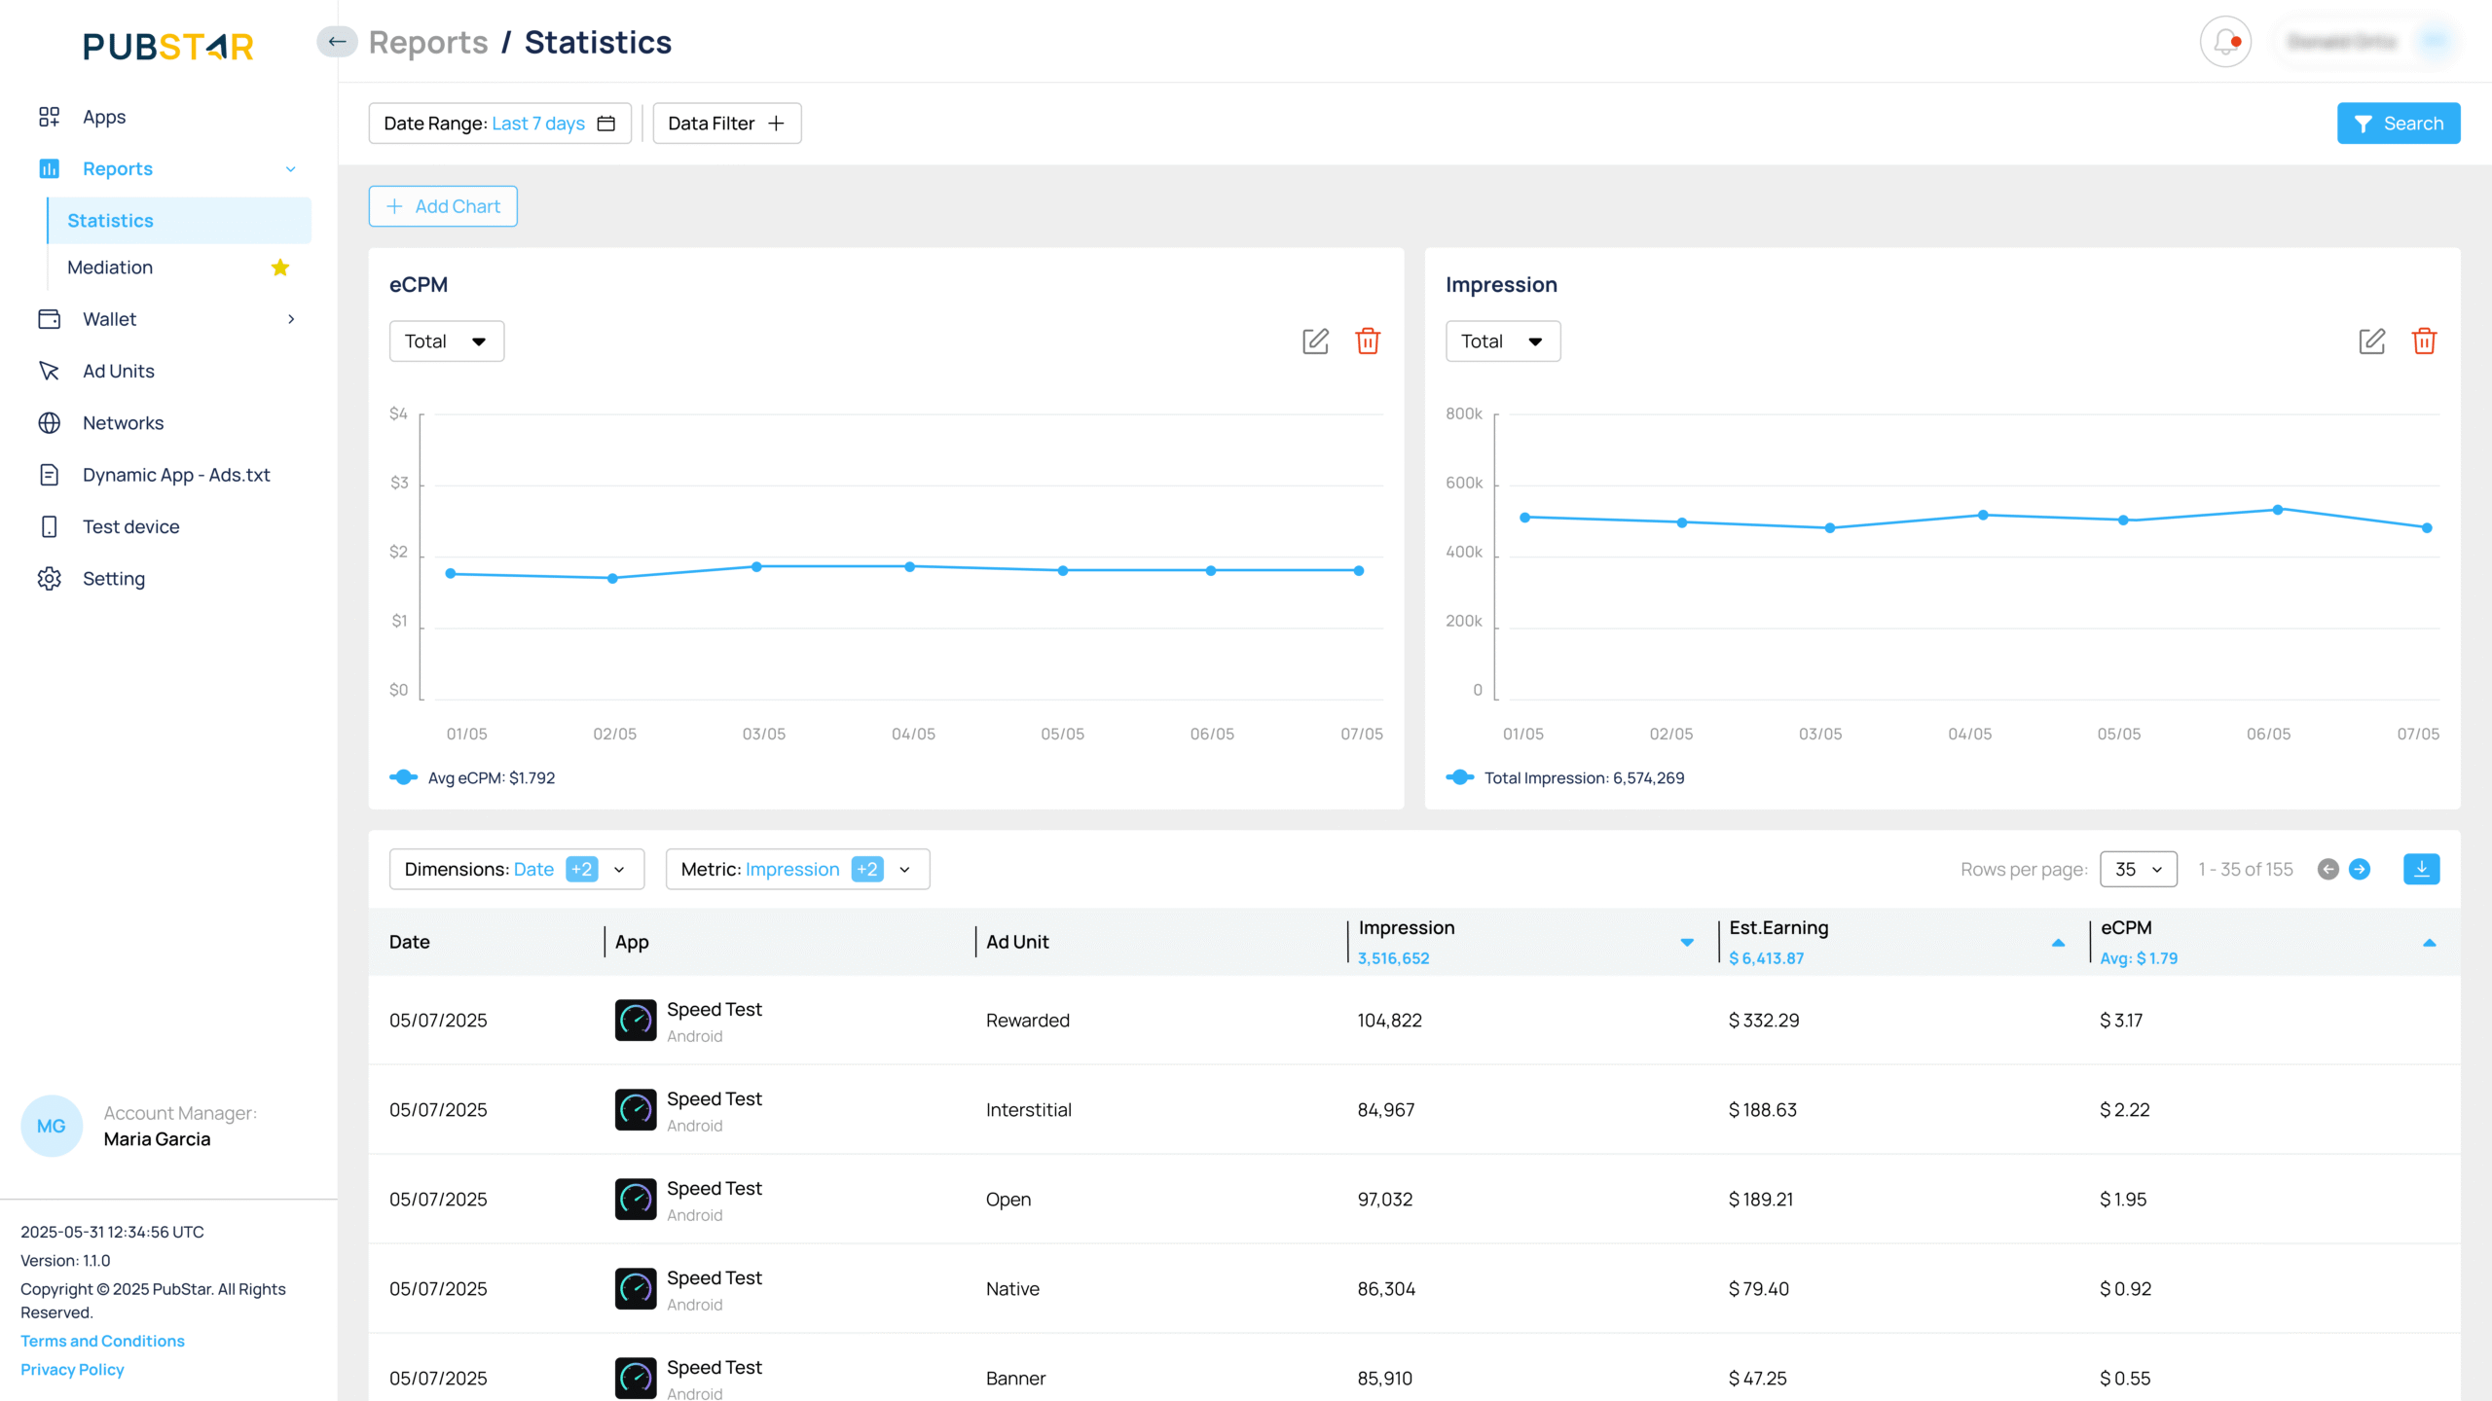Edit the Impression chart
Image resolution: width=2492 pixels, height=1401 pixels.
tap(2371, 341)
